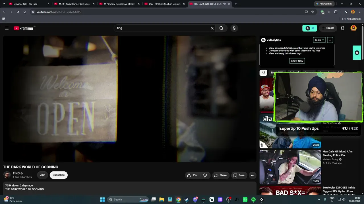Click the page vertical scrollbar

click(x=363, y=42)
